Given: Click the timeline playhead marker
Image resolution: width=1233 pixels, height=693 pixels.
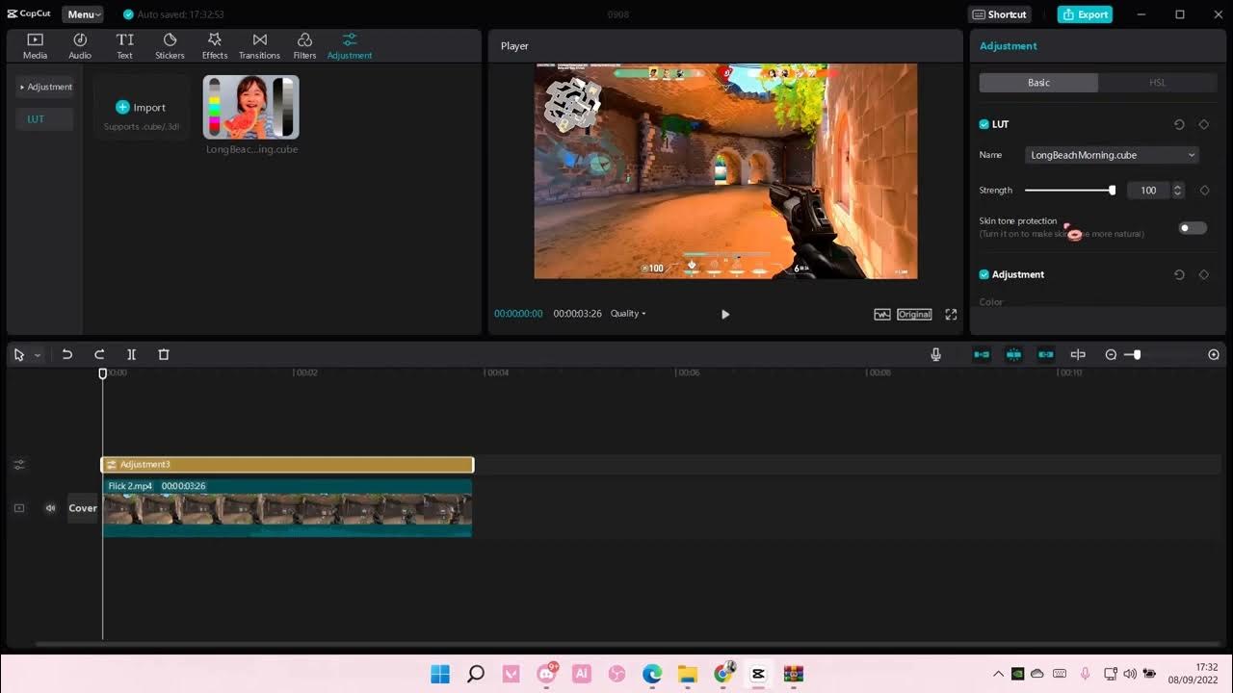Looking at the screenshot, I should (103, 373).
